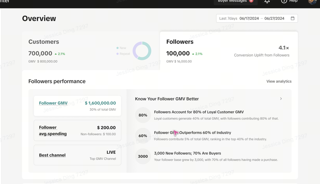This screenshot has width=320, height=184.
Task: Click the View analytics link
Action: pyautogui.click(x=279, y=81)
